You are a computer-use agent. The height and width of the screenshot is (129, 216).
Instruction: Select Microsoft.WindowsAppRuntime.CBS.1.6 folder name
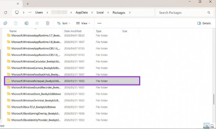36,48
